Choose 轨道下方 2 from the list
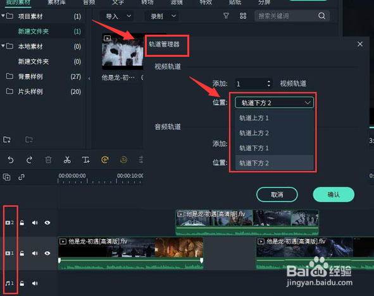 point(274,163)
